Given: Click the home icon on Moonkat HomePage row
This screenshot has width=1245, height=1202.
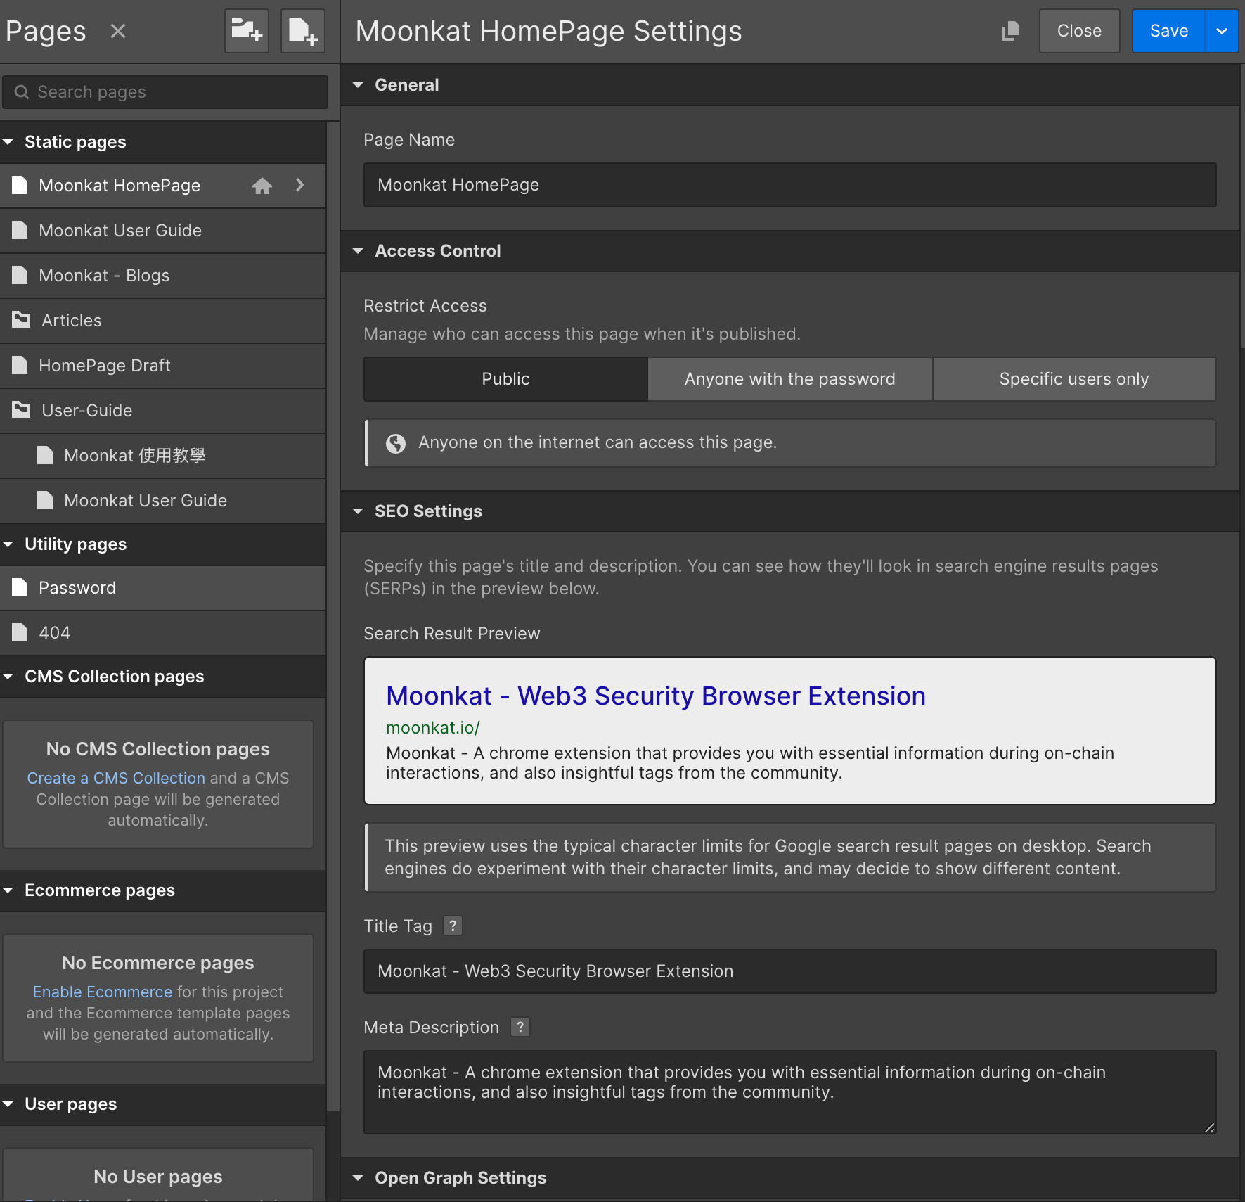Looking at the screenshot, I should pos(262,186).
